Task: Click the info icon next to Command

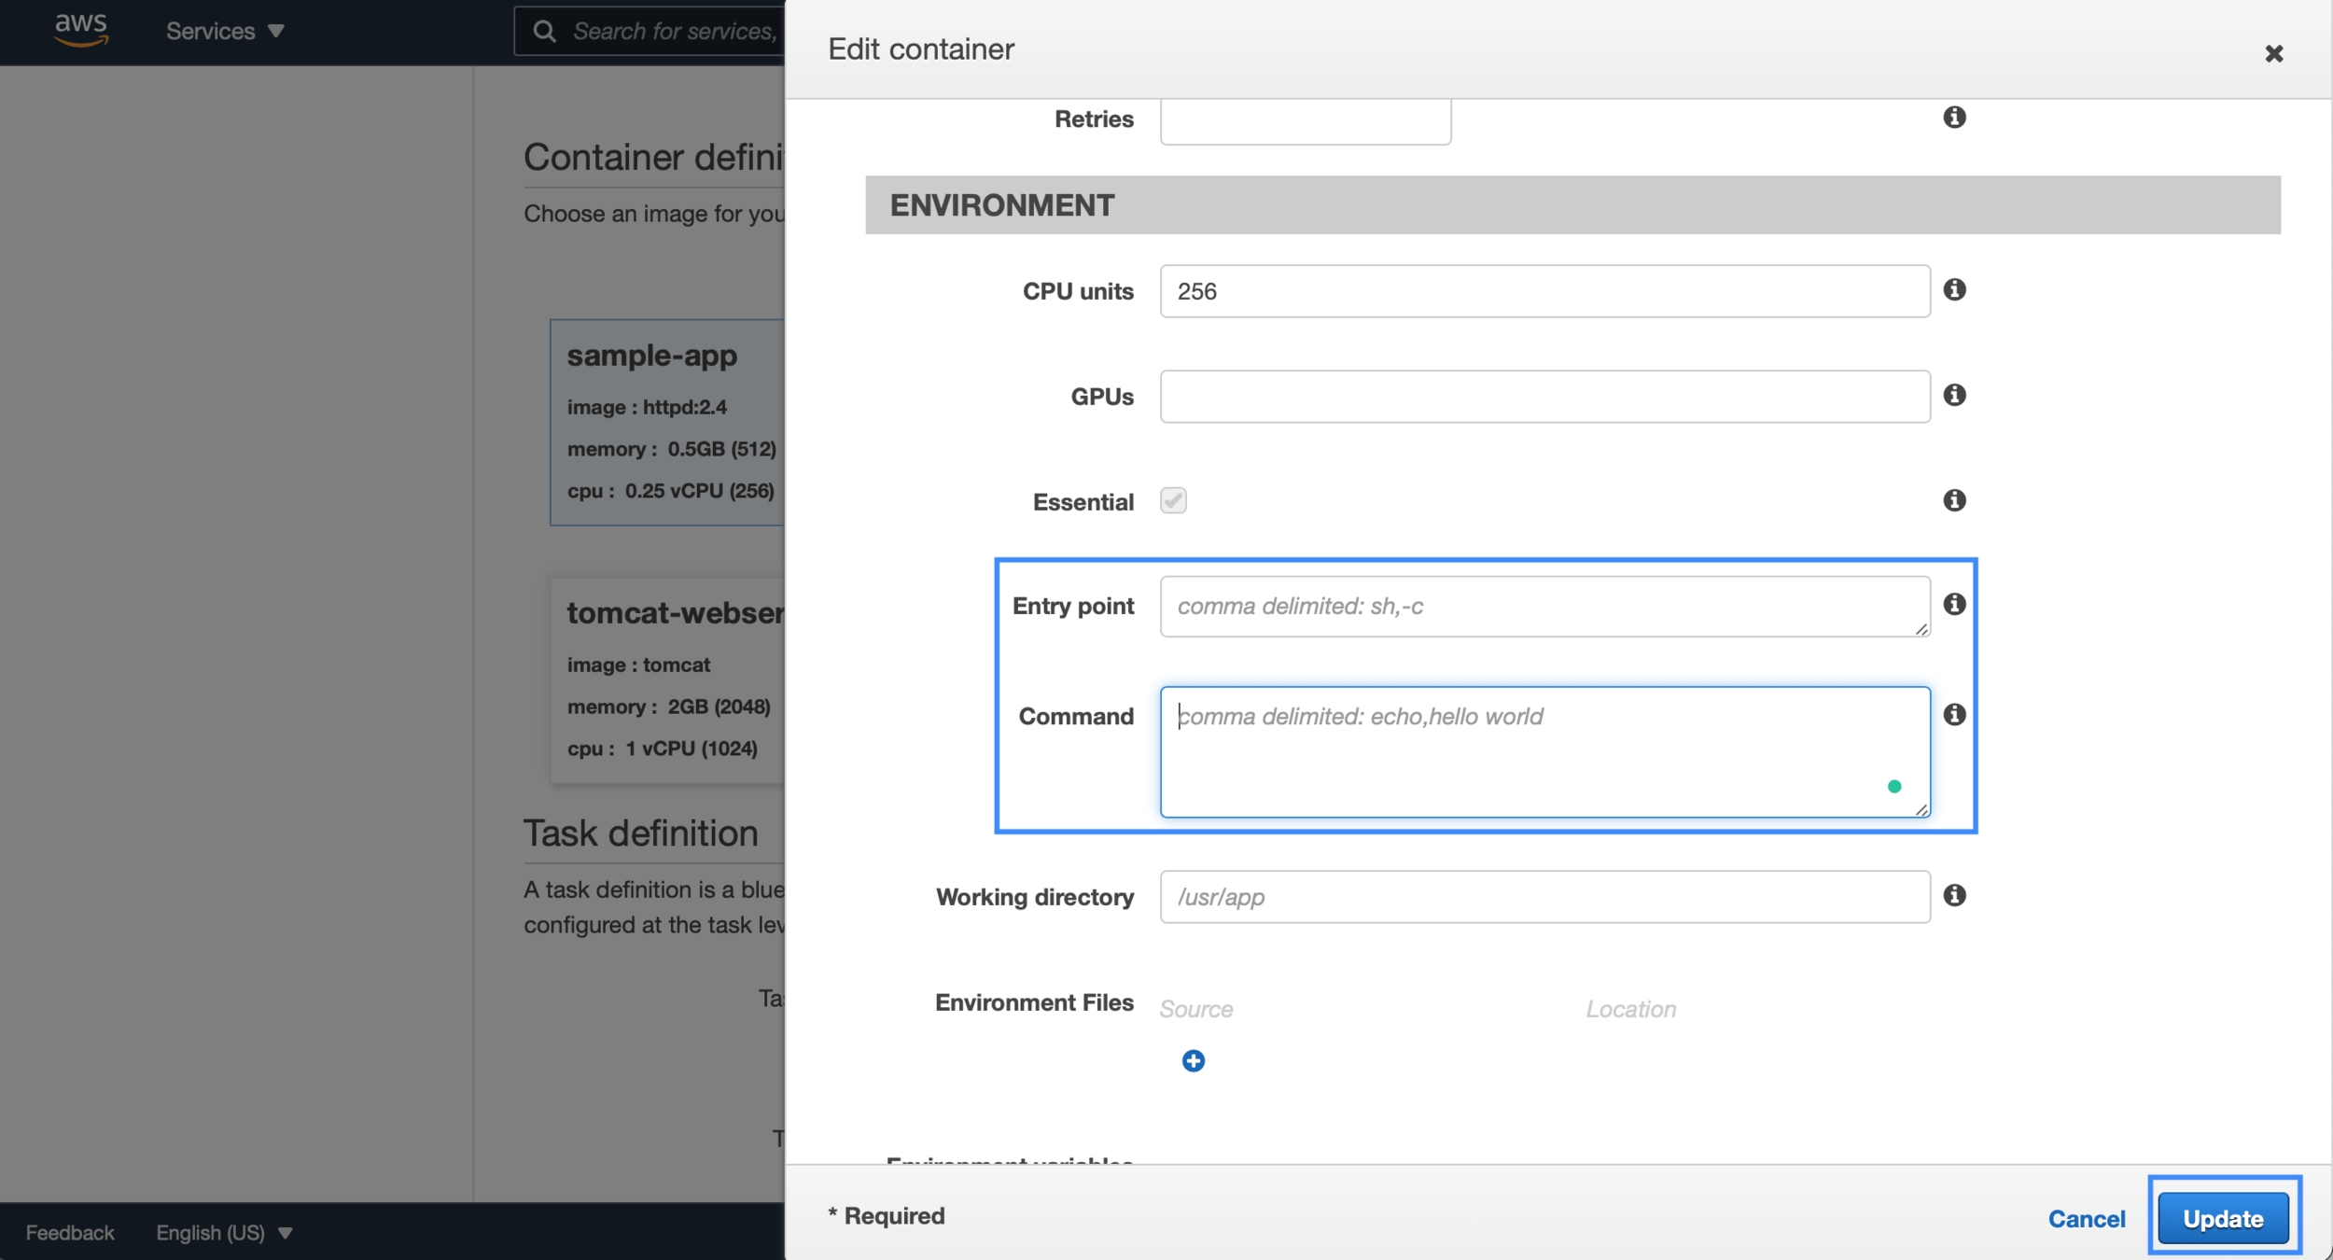Action: point(1954,715)
